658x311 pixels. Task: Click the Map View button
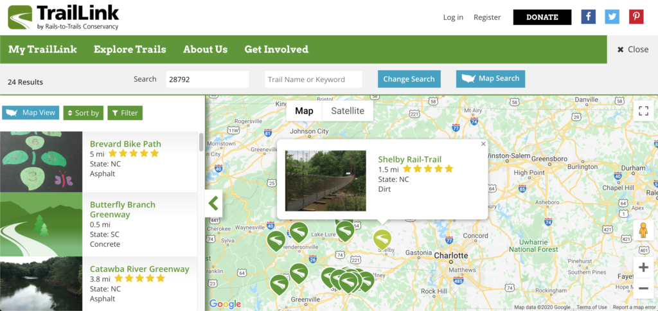coord(31,113)
